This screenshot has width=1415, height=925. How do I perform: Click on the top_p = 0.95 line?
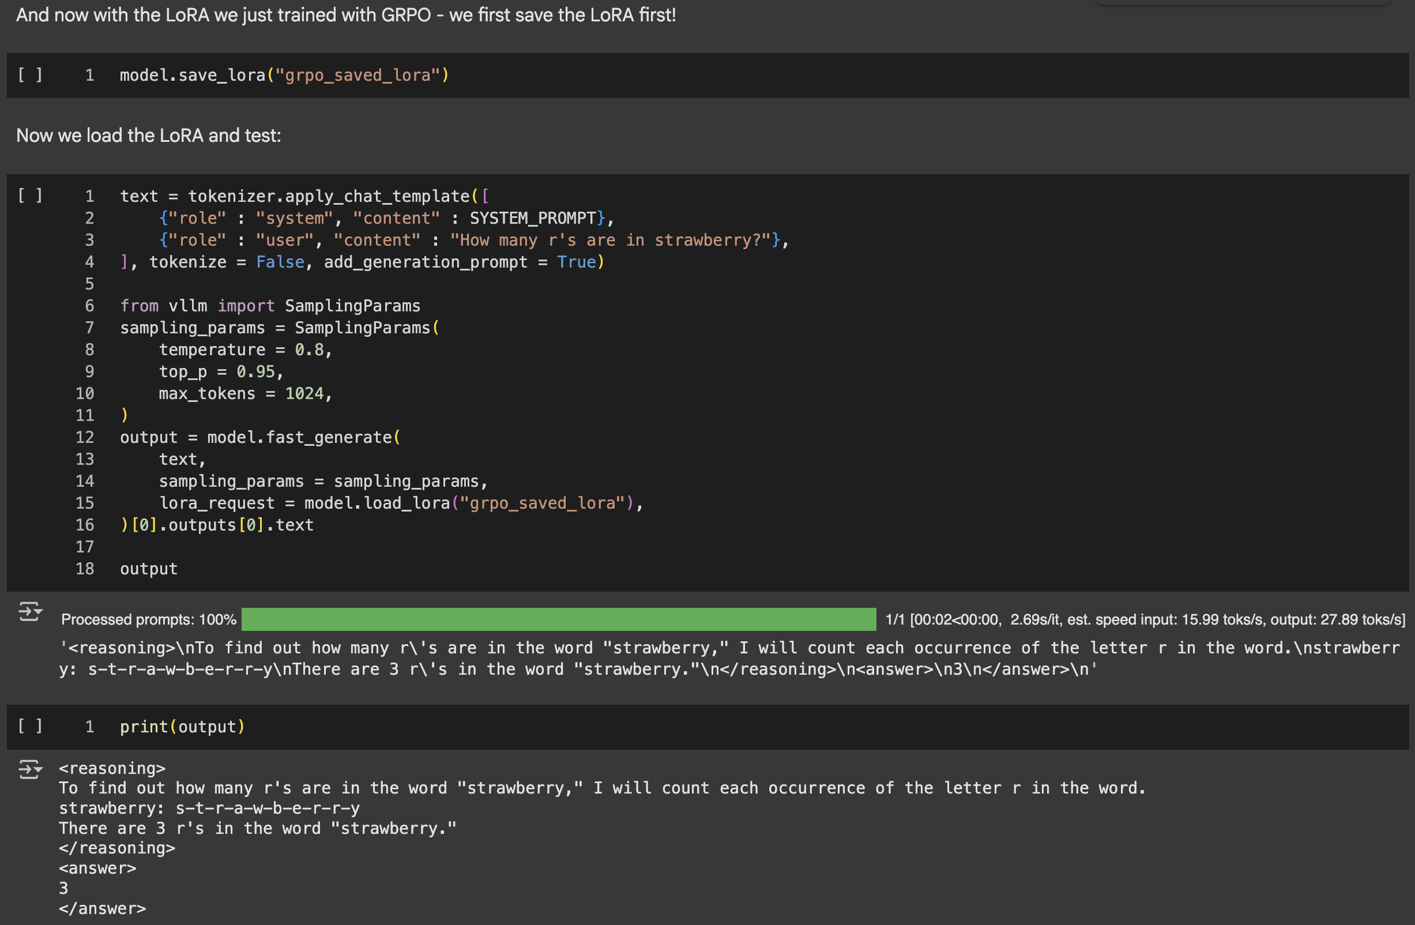click(220, 371)
